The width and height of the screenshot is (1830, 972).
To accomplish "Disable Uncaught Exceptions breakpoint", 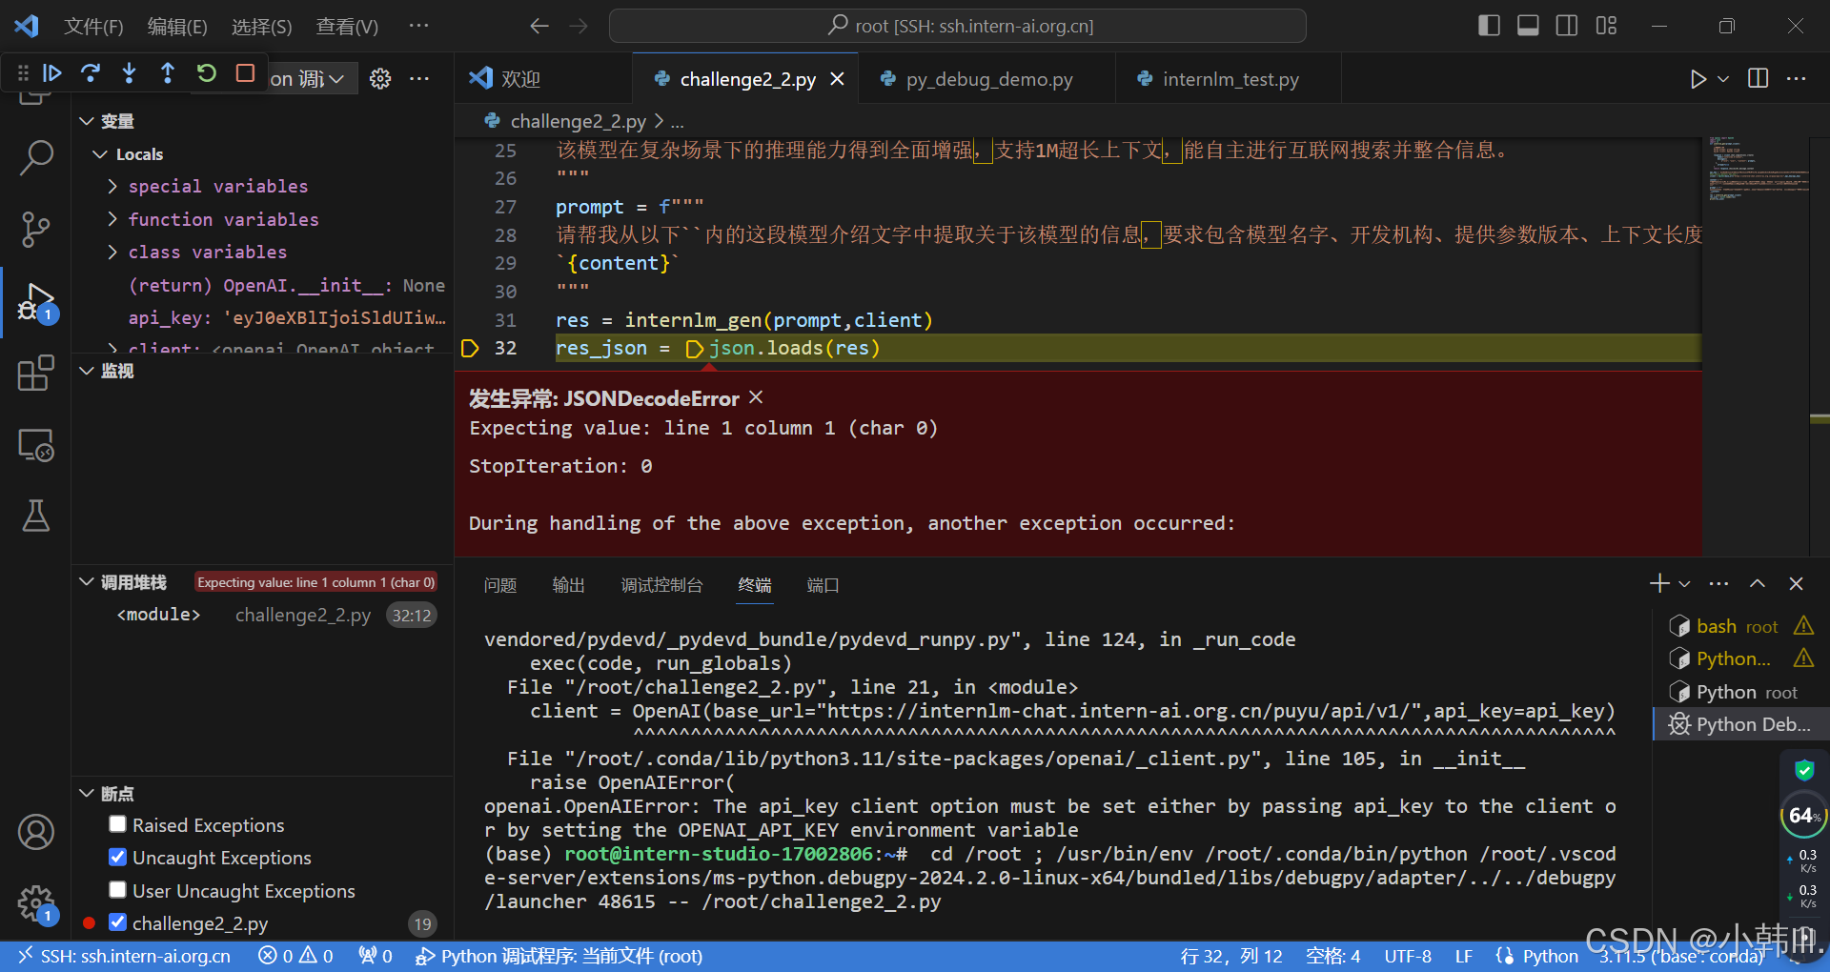I will point(117,857).
